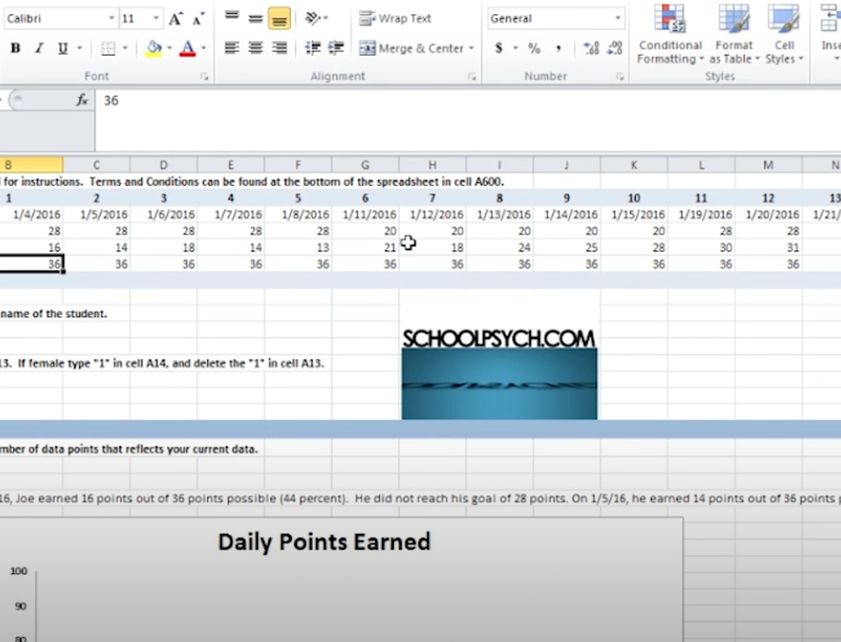
Task: Open Alignment dialog launcher
Action: tap(472, 76)
